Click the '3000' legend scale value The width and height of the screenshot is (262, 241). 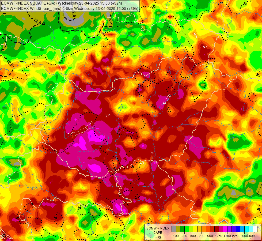pos(244,236)
